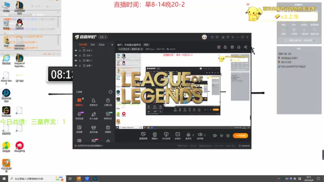Select the 文本 2 layer row
Image resolution: width=324 pixels, height=182 pixels.
point(94,50)
